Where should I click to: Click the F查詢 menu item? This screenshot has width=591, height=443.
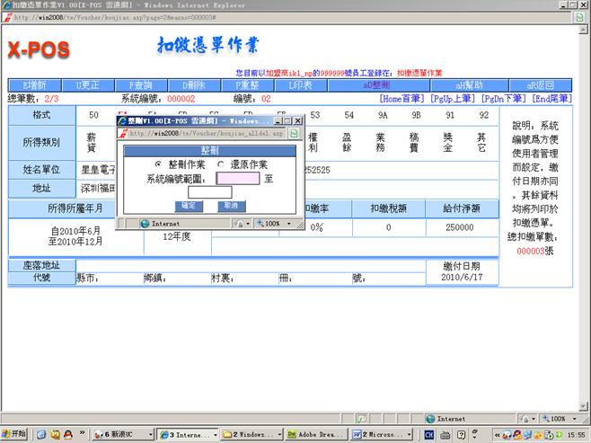tap(141, 84)
